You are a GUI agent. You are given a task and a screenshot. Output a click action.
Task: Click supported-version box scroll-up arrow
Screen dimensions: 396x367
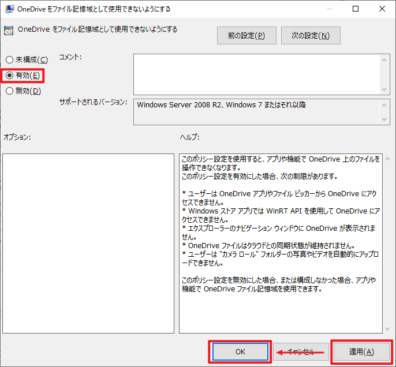pyautogui.click(x=384, y=105)
